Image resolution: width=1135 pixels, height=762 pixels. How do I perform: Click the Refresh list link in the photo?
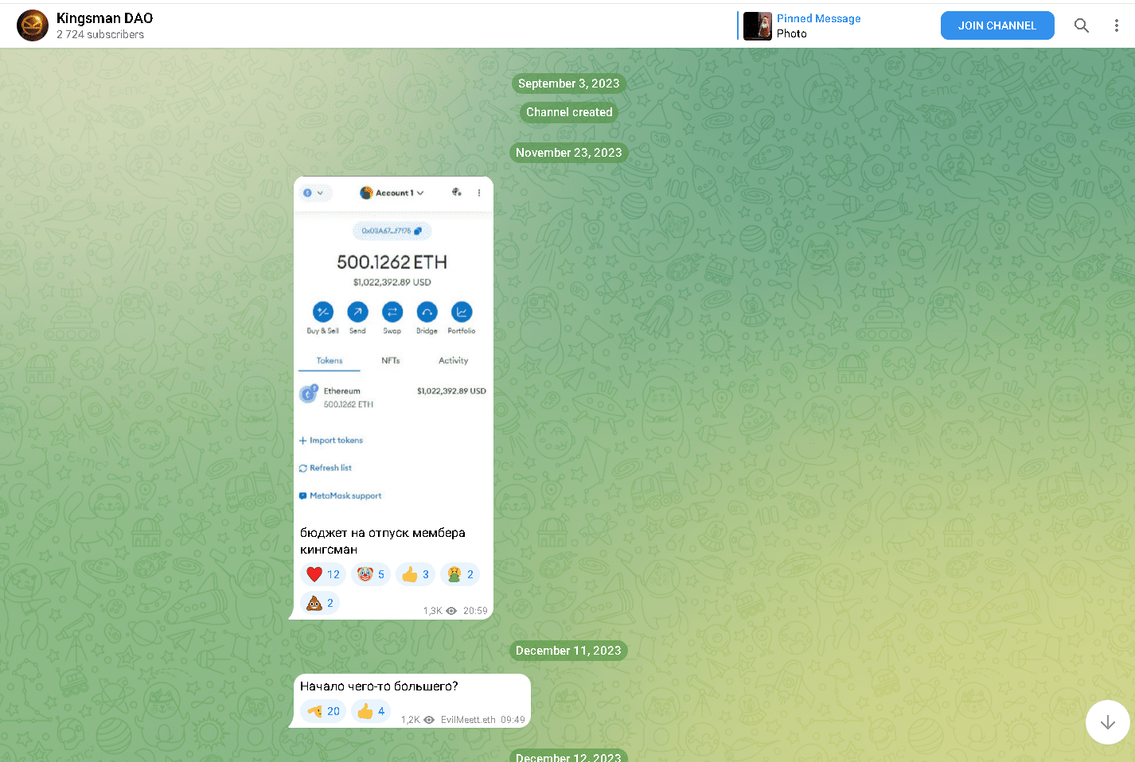click(326, 468)
